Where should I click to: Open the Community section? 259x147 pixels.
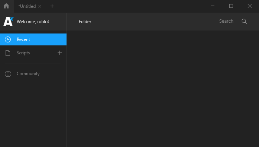pos(28,74)
